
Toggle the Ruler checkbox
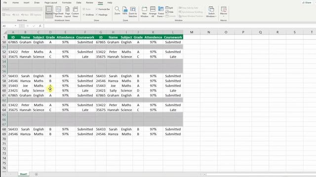click(87, 9)
